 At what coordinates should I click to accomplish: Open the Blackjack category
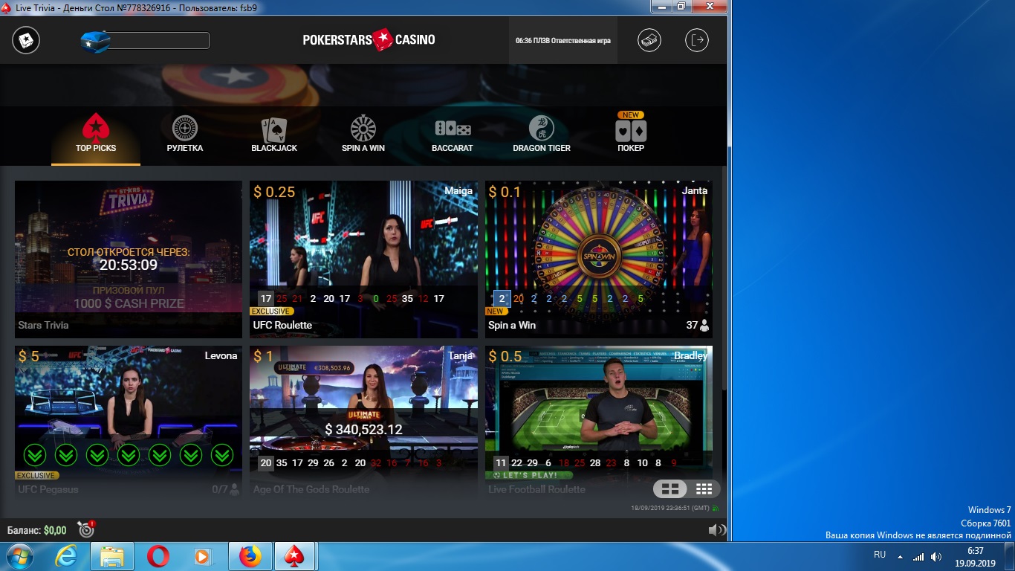(x=274, y=135)
